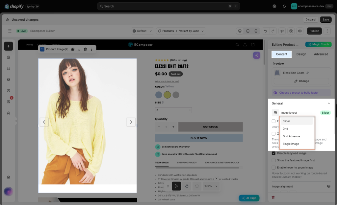Select the yellow color swatch
This screenshot has width=337, height=205.
tap(167, 95)
